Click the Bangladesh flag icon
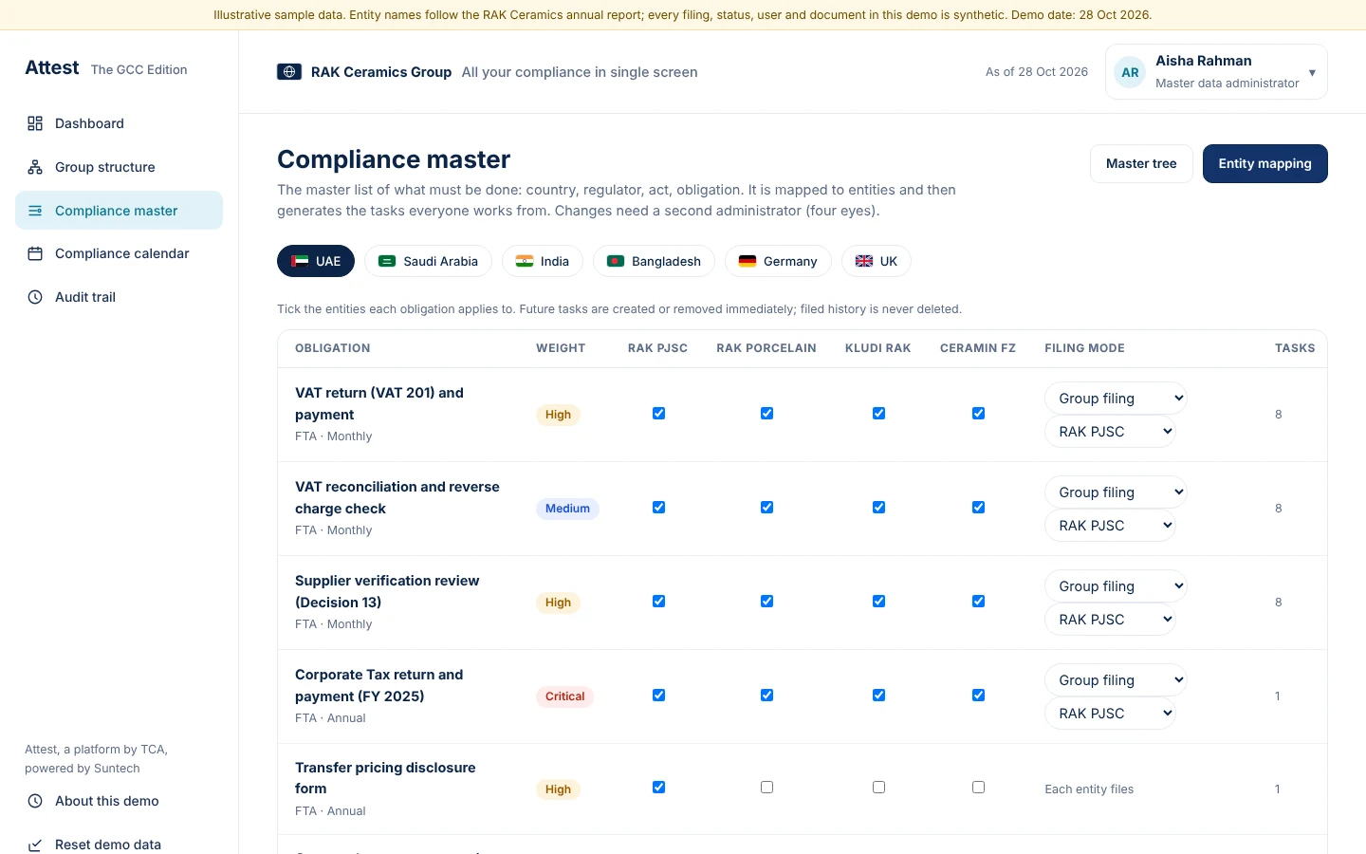Viewport: 1366px width, 854px height. (616, 261)
